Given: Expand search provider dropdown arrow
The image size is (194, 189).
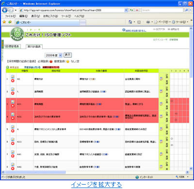Looking at the screenshot, I should coord(190,10).
